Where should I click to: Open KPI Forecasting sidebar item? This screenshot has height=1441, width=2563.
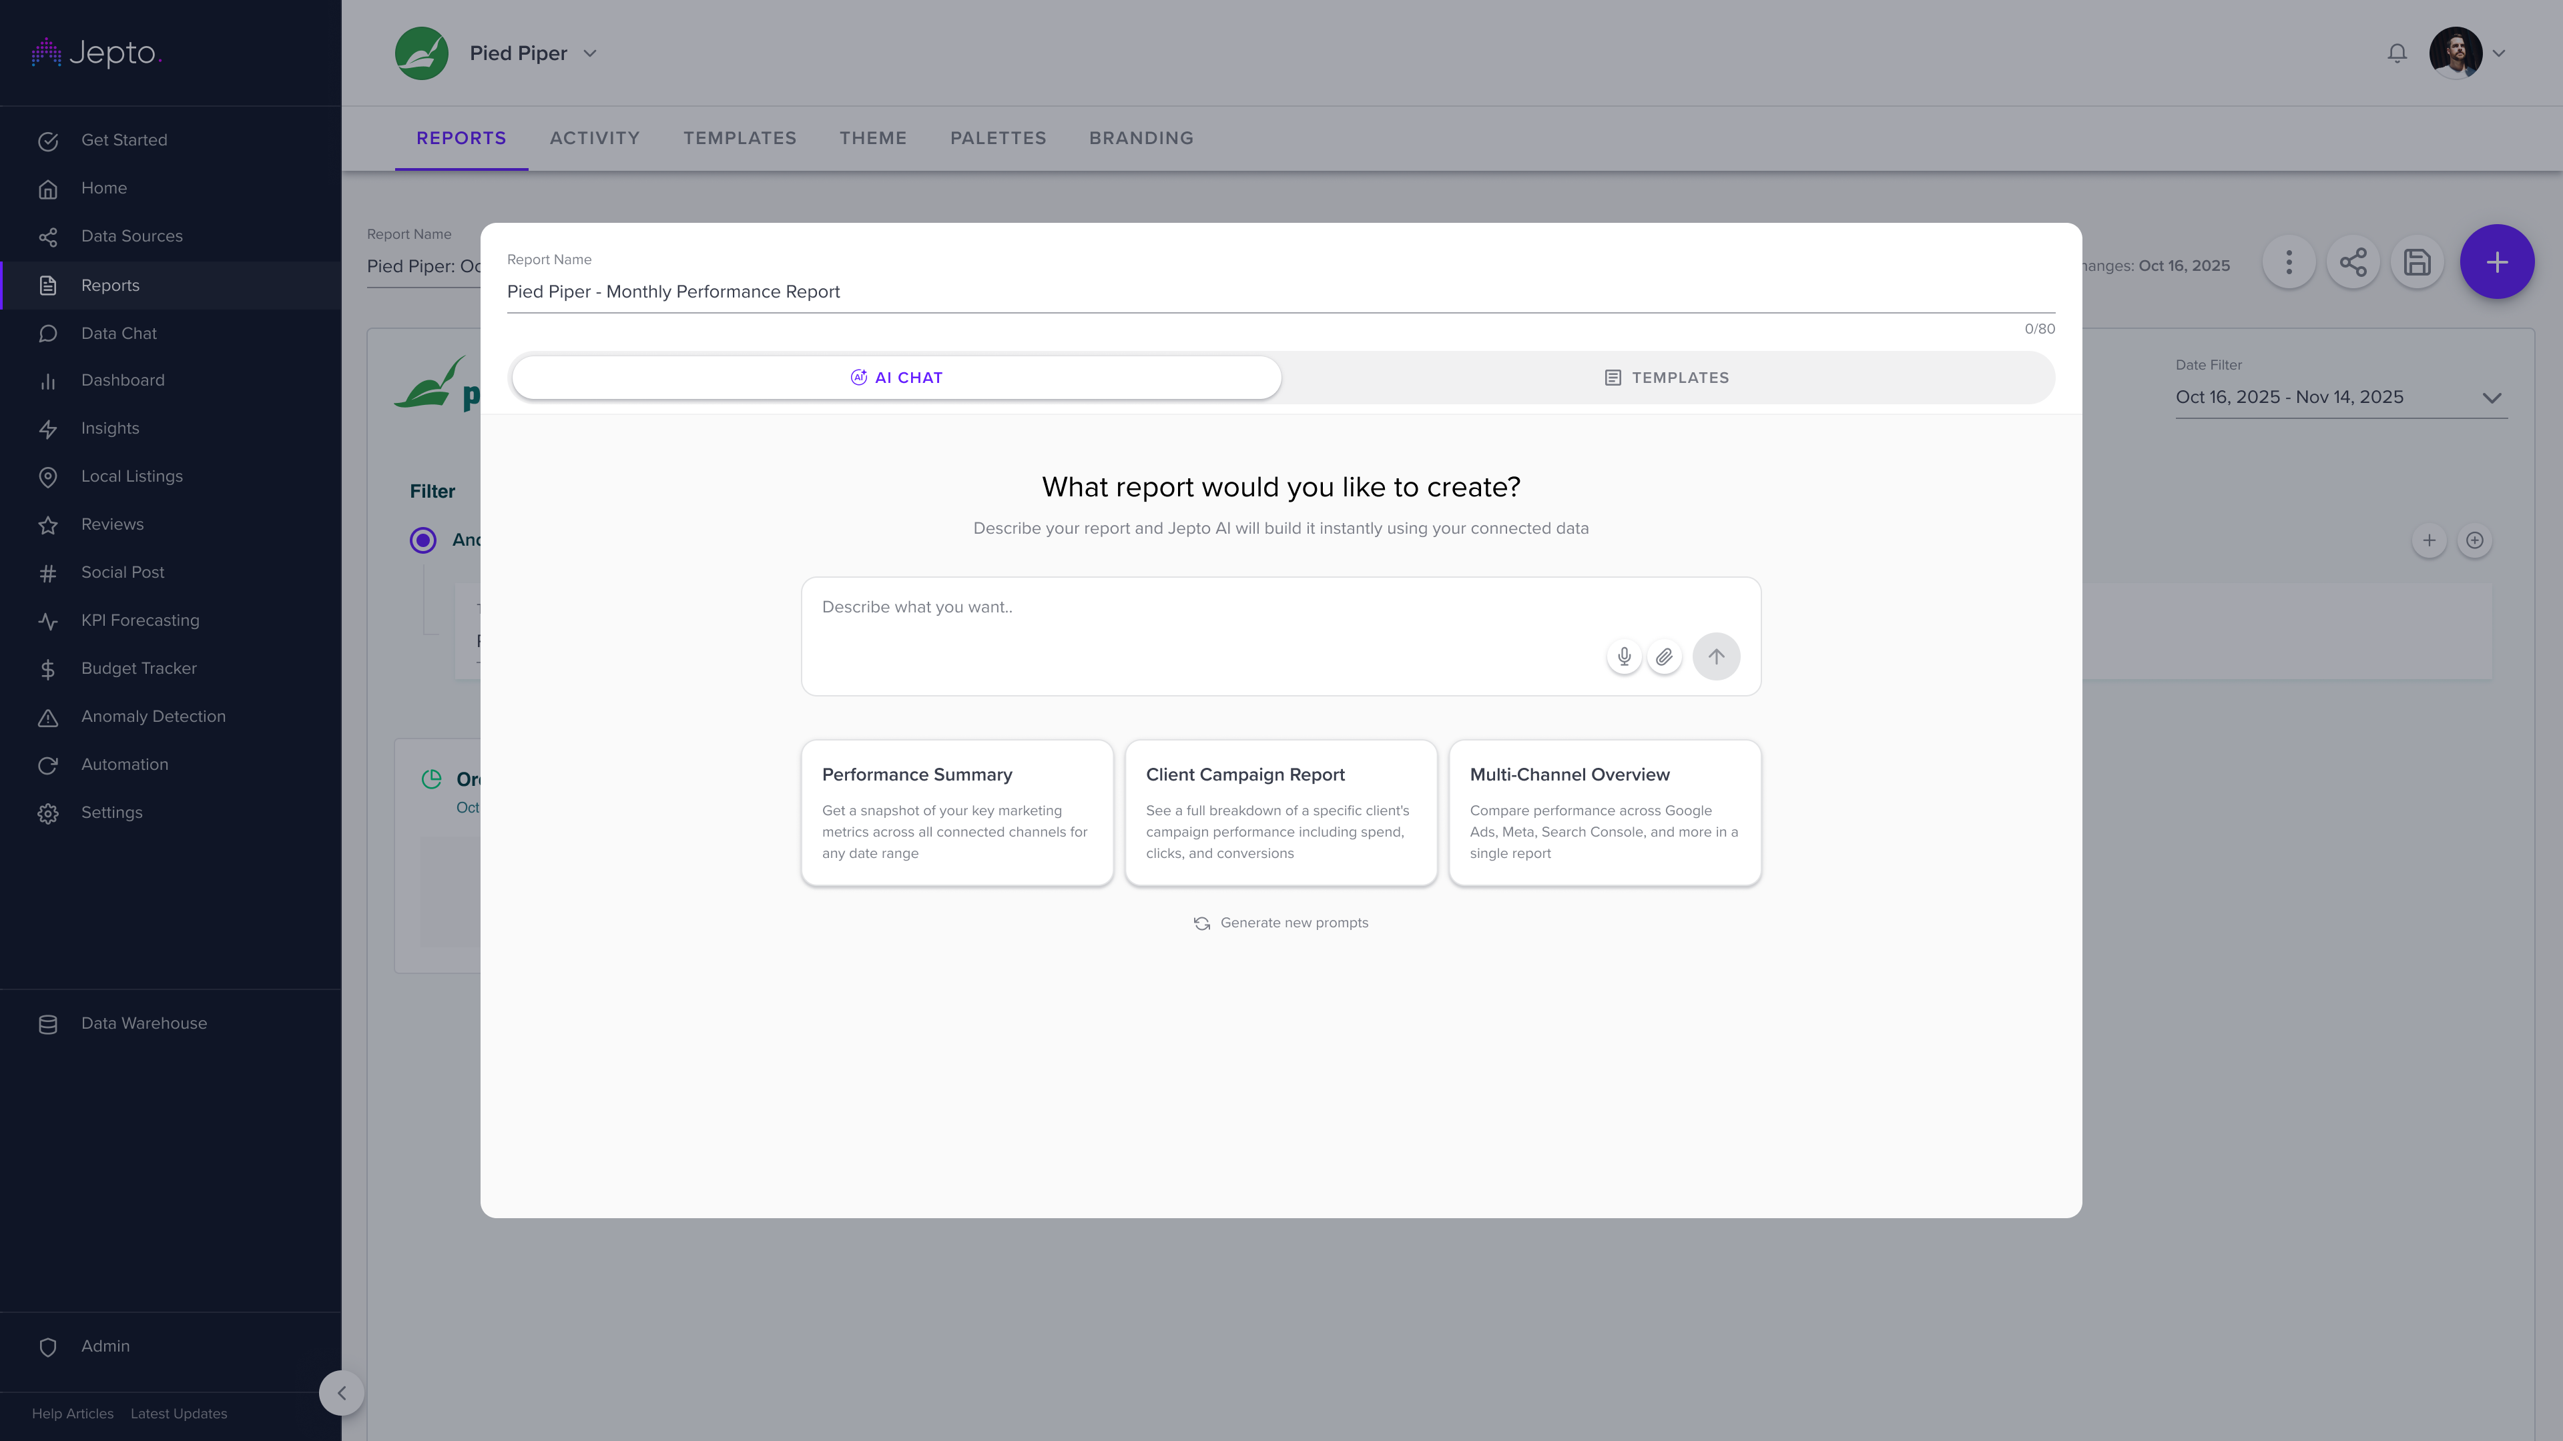pyautogui.click(x=170, y=620)
